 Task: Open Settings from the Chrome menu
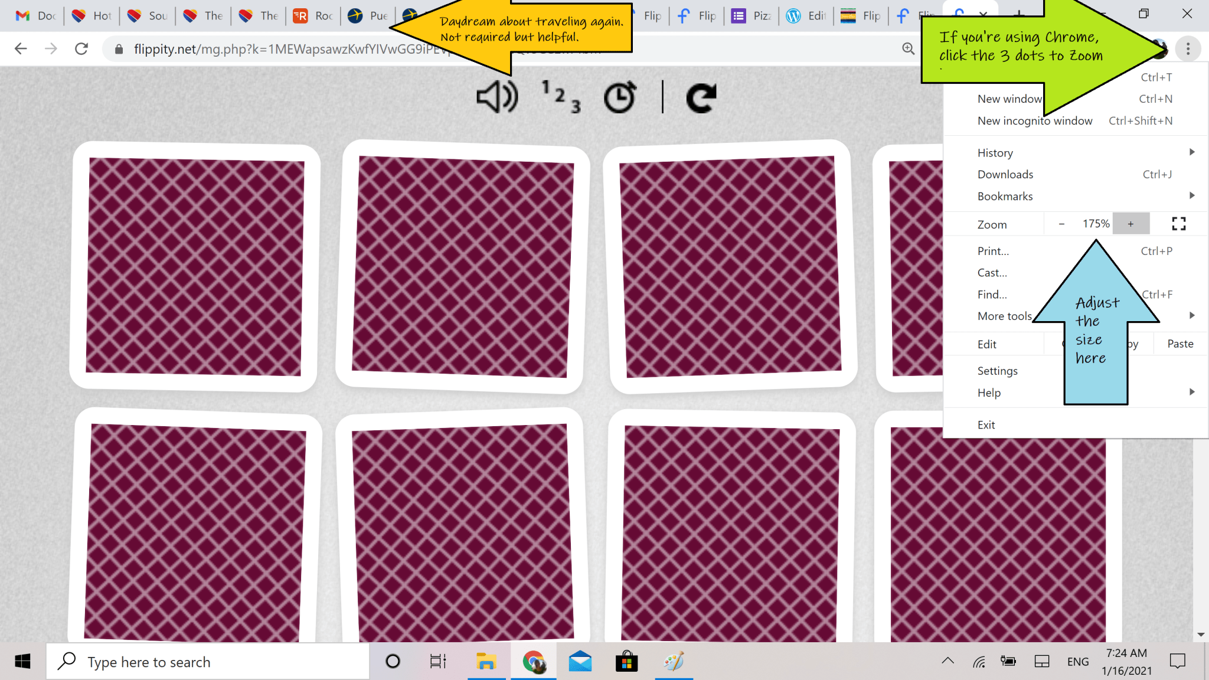pyautogui.click(x=997, y=371)
